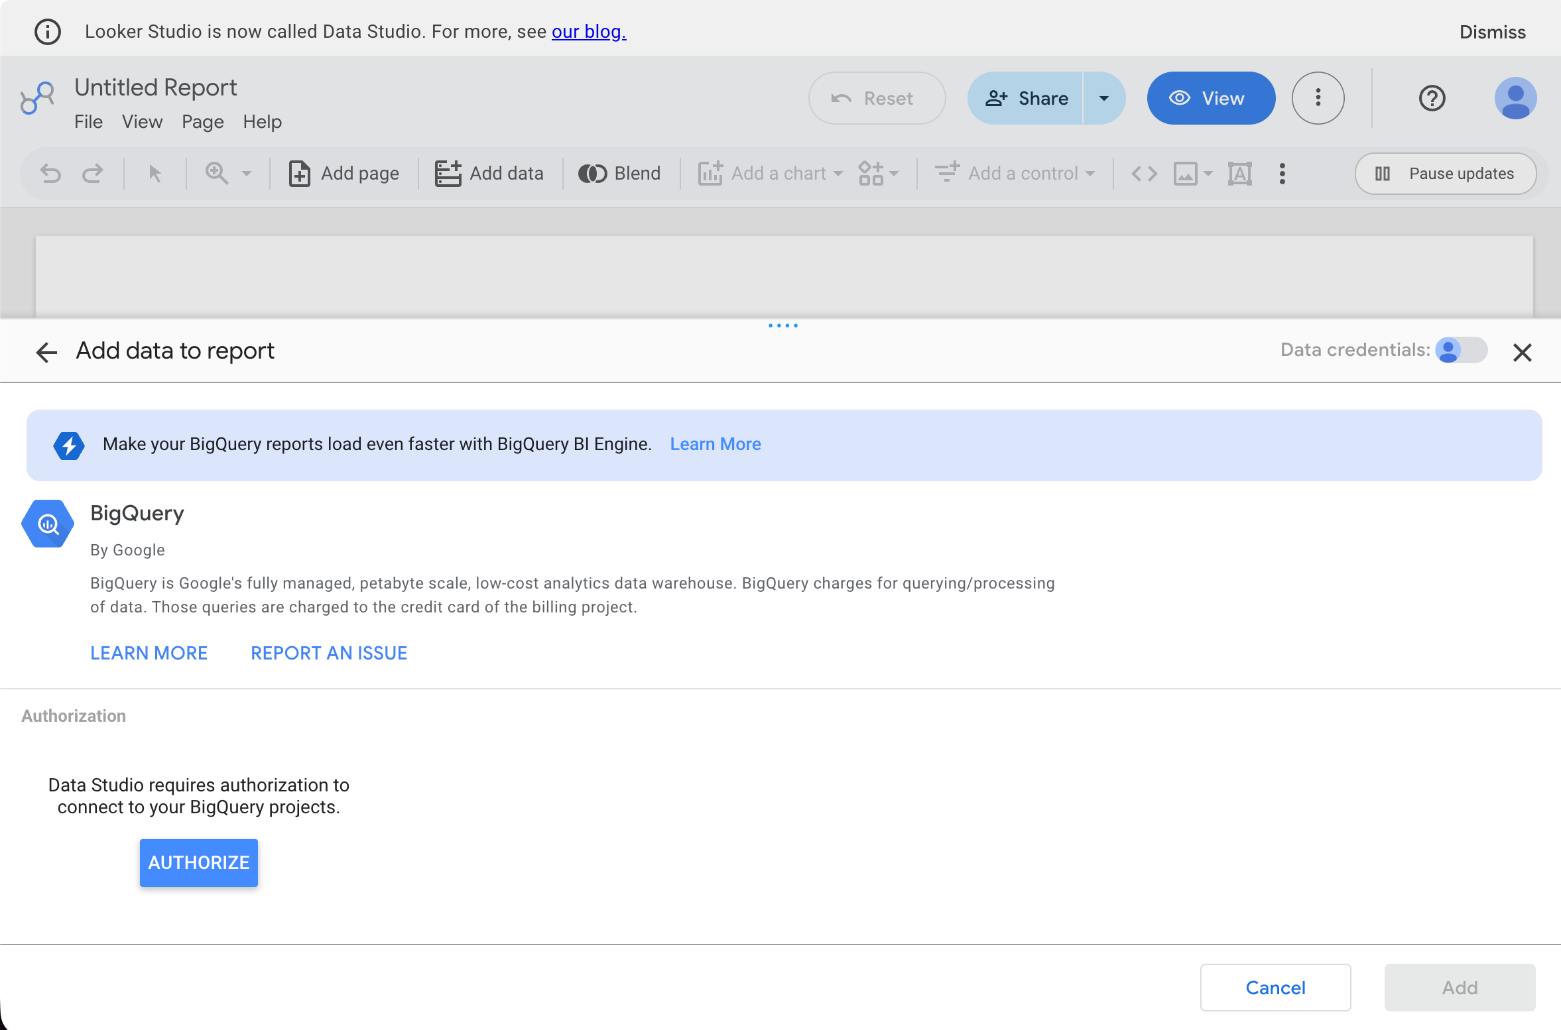Switch to View mode with blue button
The image size is (1561, 1030).
(1211, 98)
